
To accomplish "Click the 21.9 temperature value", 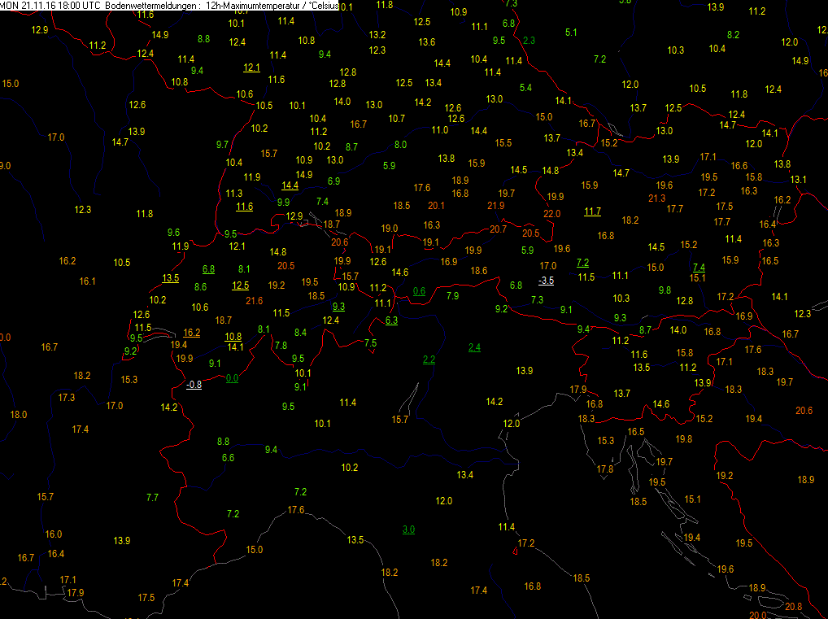I will pyautogui.click(x=496, y=206).
